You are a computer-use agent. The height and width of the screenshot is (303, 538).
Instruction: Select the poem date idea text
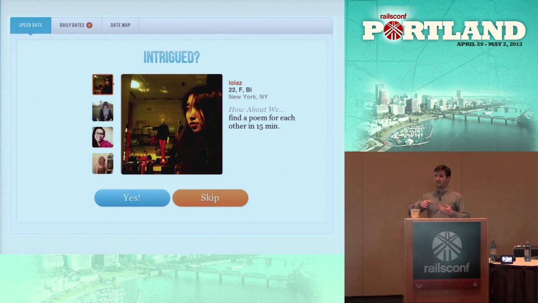tap(261, 122)
